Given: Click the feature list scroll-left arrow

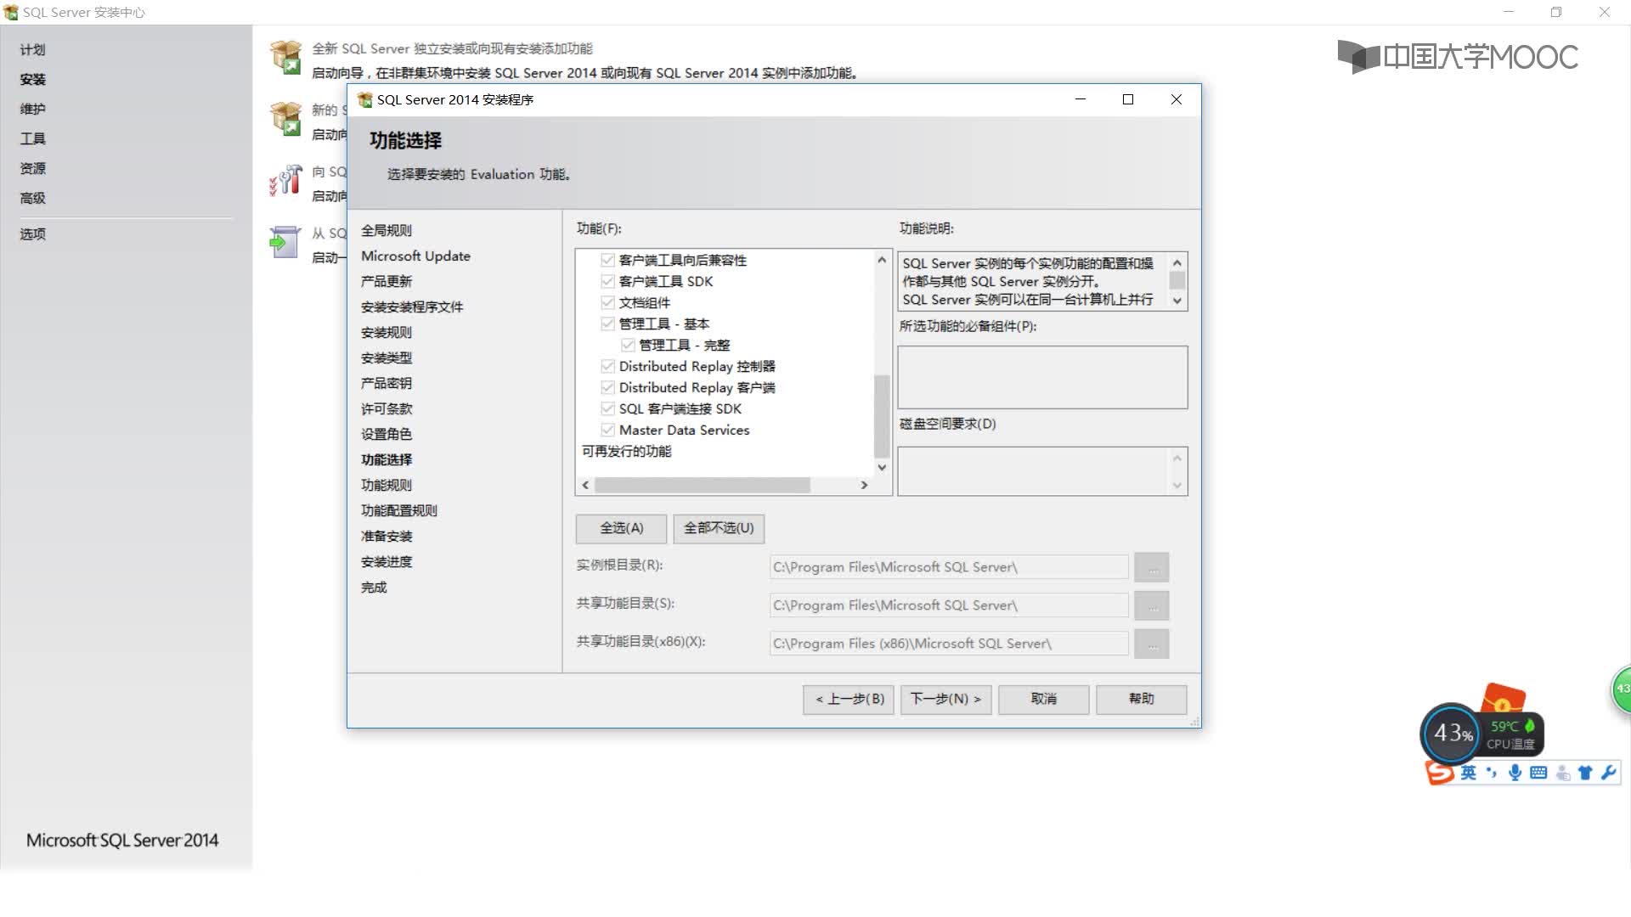Looking at the screenshot, I should [x=585, y=485].
